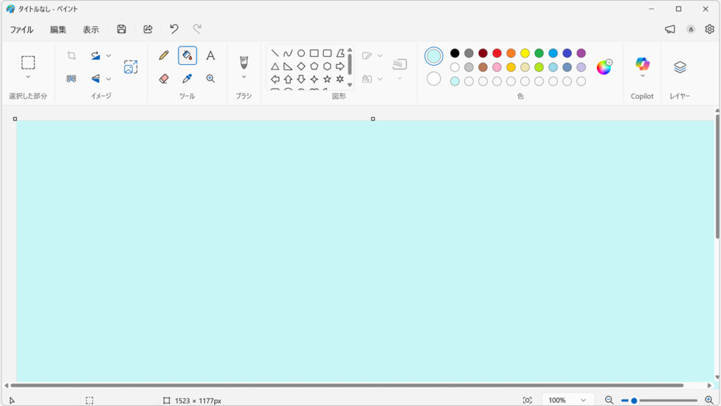
Task: Select the Text tool
Action: pos(211,56)
